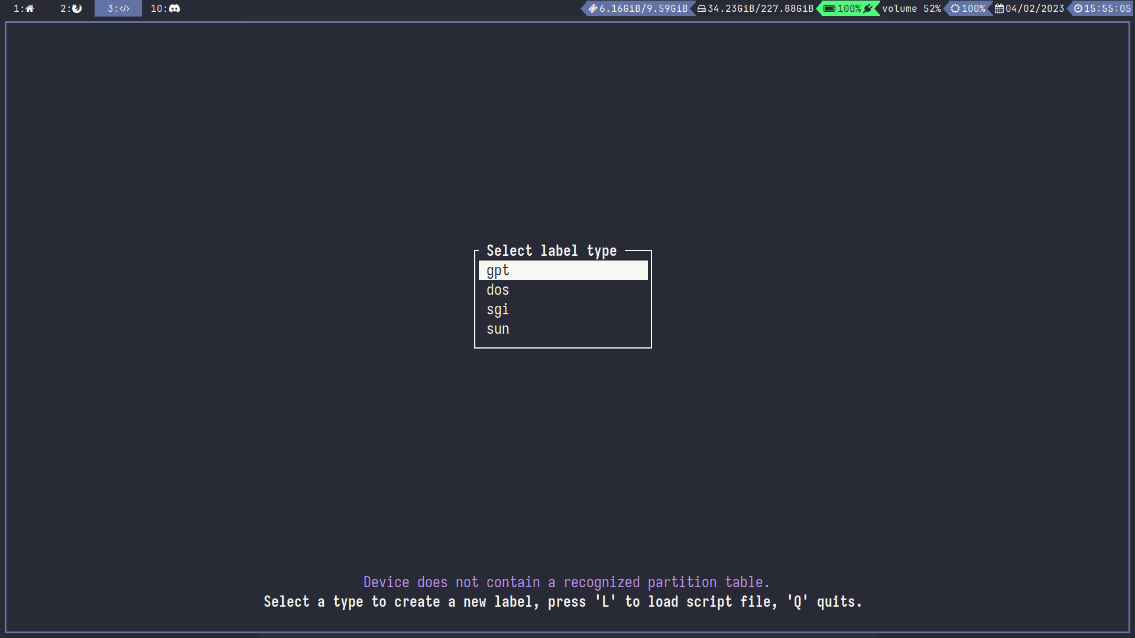The image size is (1135, 638).
Task: Click the power plug charging icon
Action: coord(868,8)
